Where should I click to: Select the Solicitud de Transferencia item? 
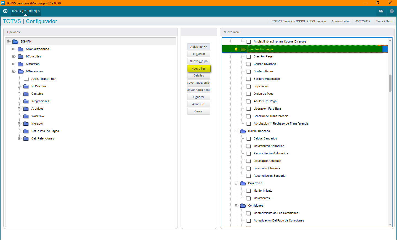[x=271, y=116]
